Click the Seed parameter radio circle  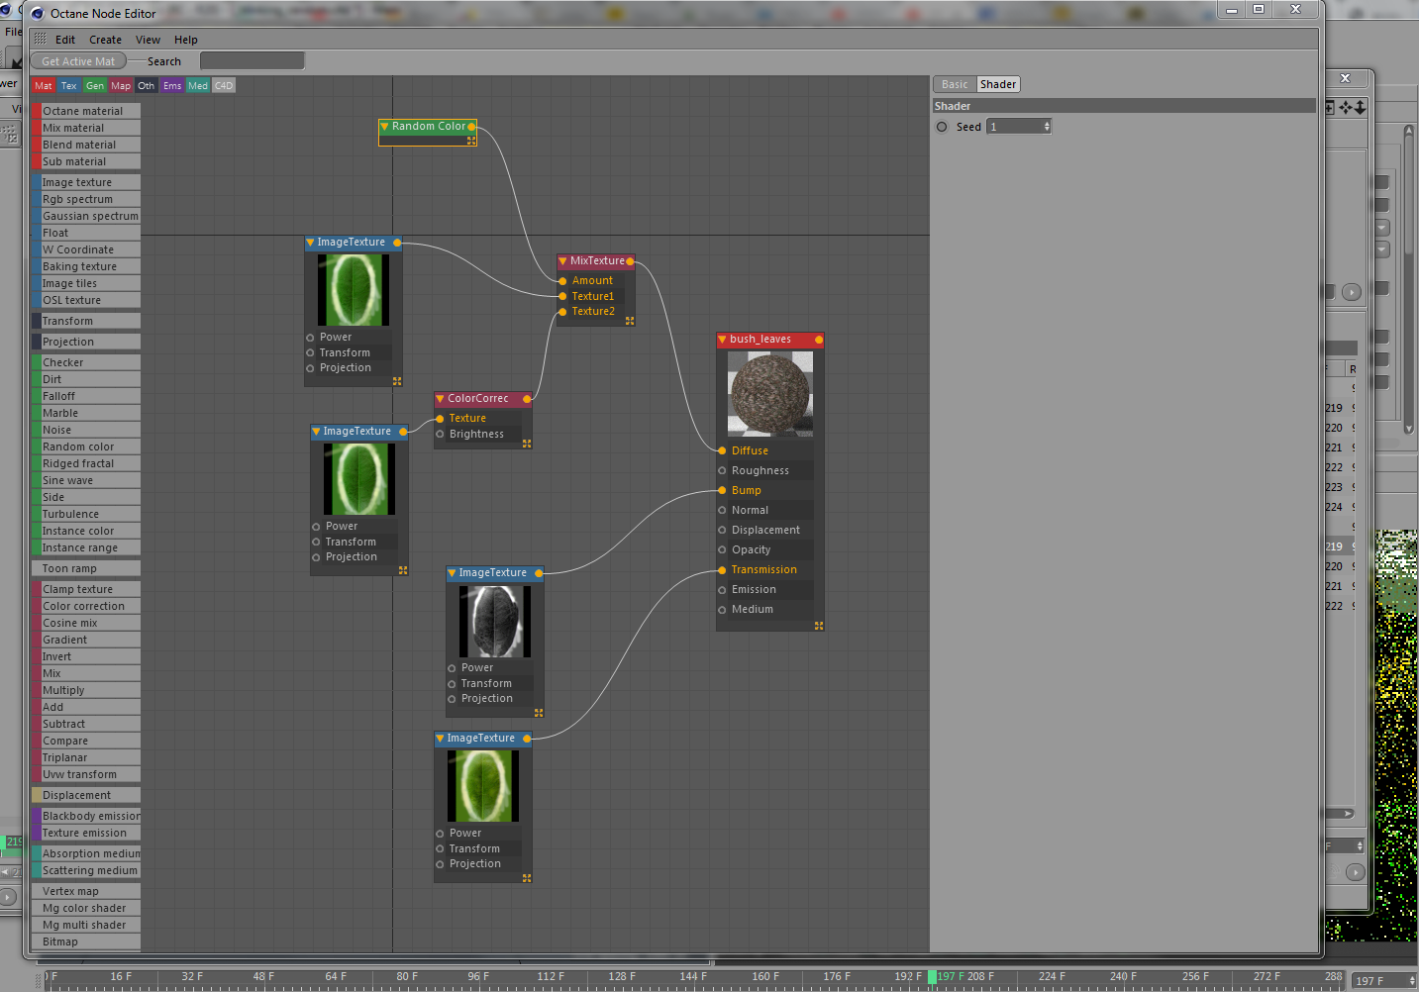pyautogui.click(x=942, y=127)
